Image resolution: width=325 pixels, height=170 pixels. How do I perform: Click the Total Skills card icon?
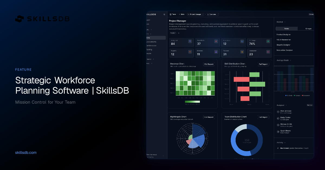(216, 41)
